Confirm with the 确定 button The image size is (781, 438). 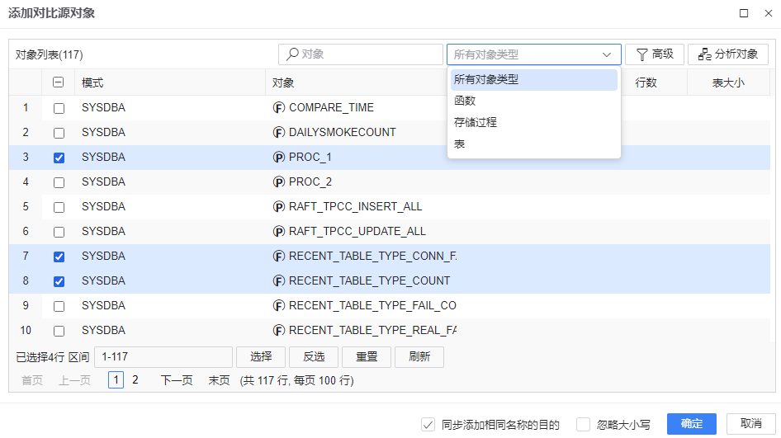coord(692,424)
